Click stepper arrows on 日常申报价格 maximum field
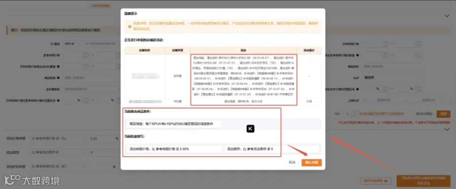The width and height of the screenshot is (456, 189). pos(419,44)
